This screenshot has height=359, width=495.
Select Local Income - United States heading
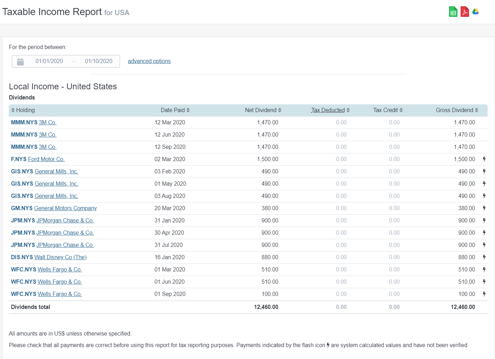(x=63, y=87)
